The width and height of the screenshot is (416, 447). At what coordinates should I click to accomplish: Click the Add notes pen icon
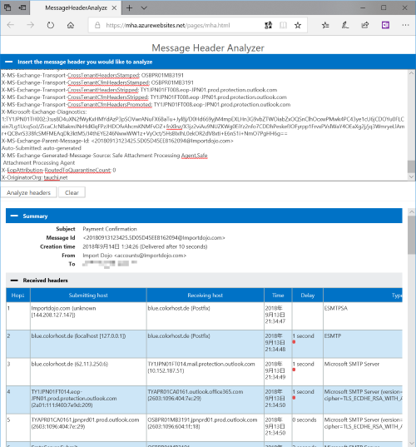pyautogui.click(x=345, y=25)
